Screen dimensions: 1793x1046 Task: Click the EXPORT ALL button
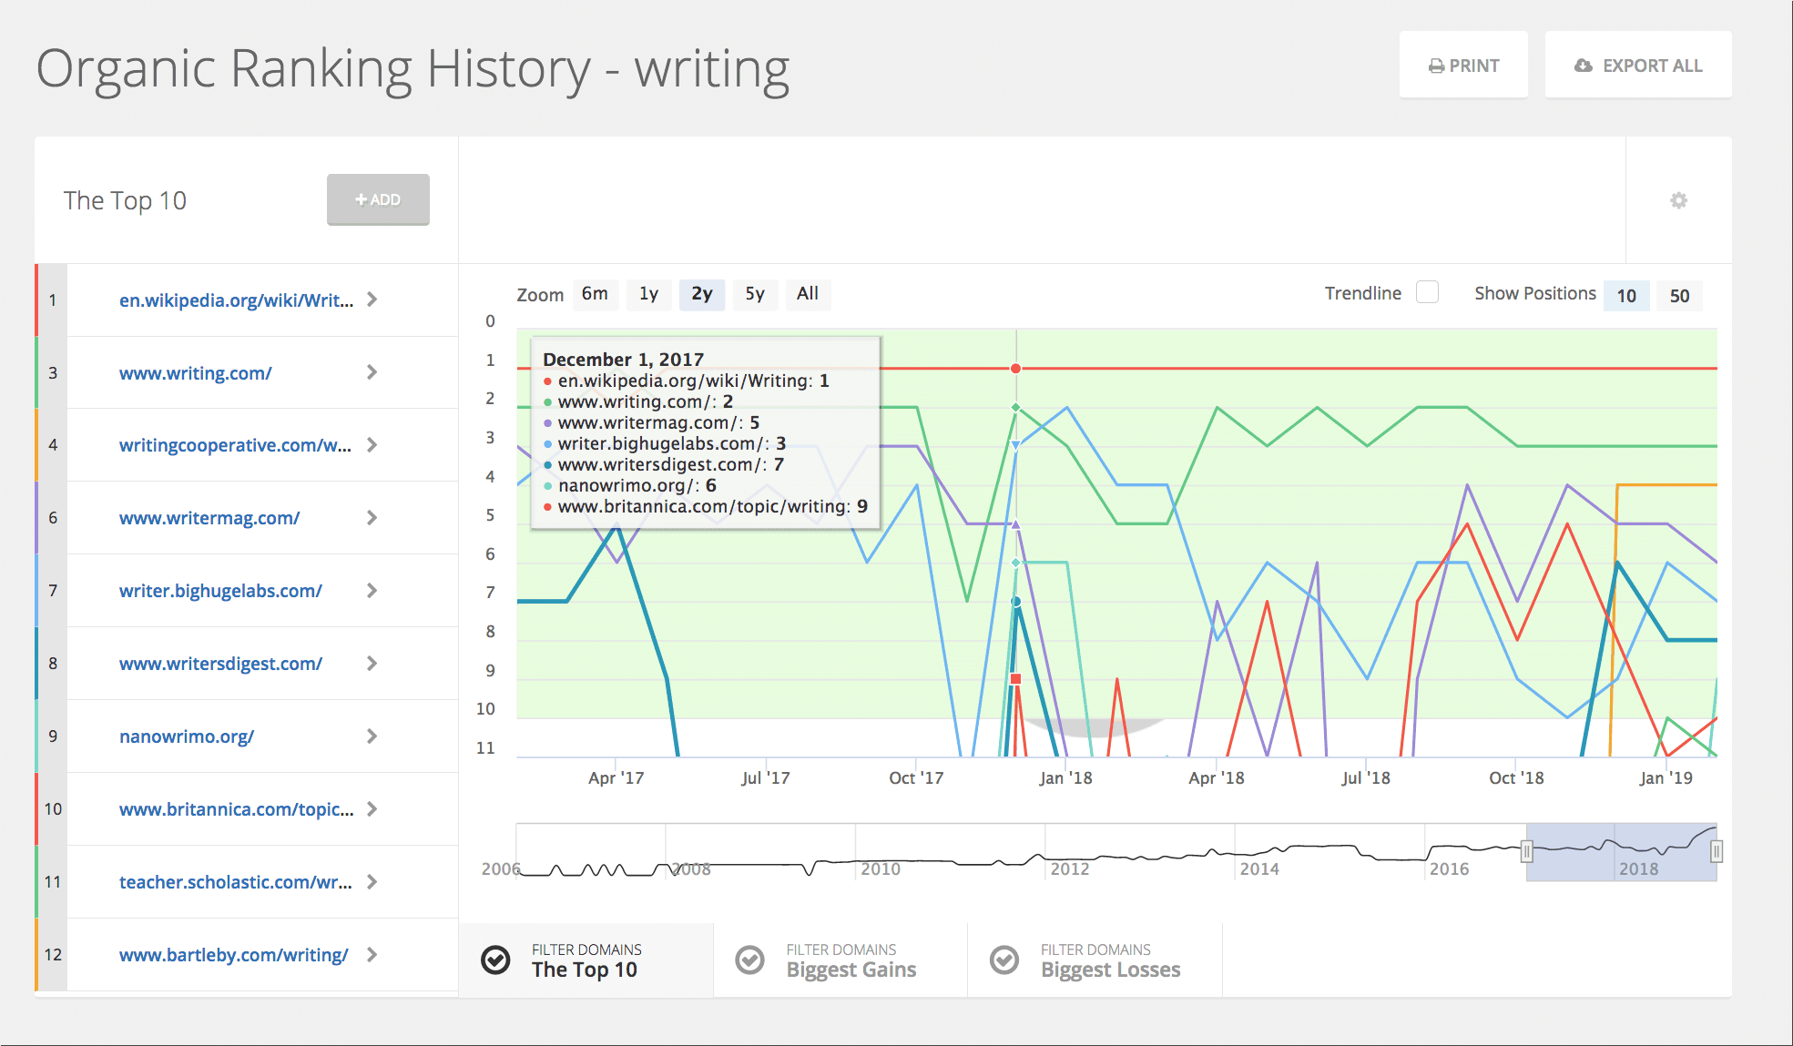[x=1638, y=66]
